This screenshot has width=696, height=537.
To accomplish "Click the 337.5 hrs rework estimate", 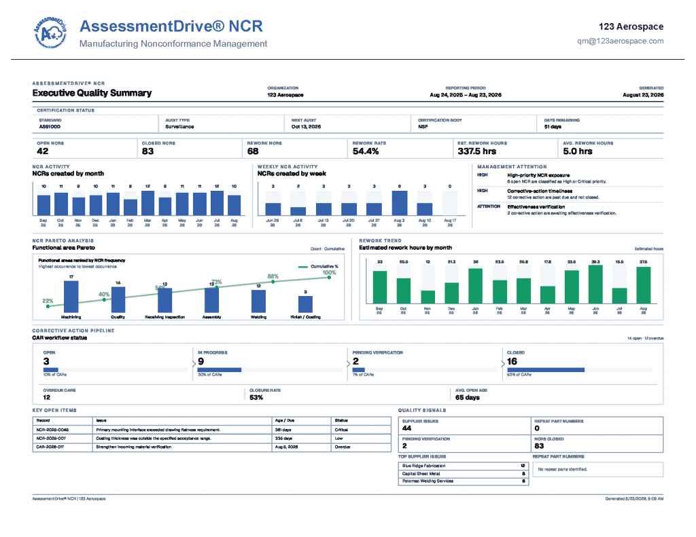I will 476,151.
